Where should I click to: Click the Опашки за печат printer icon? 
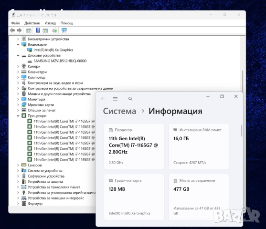tap(24, 110)
